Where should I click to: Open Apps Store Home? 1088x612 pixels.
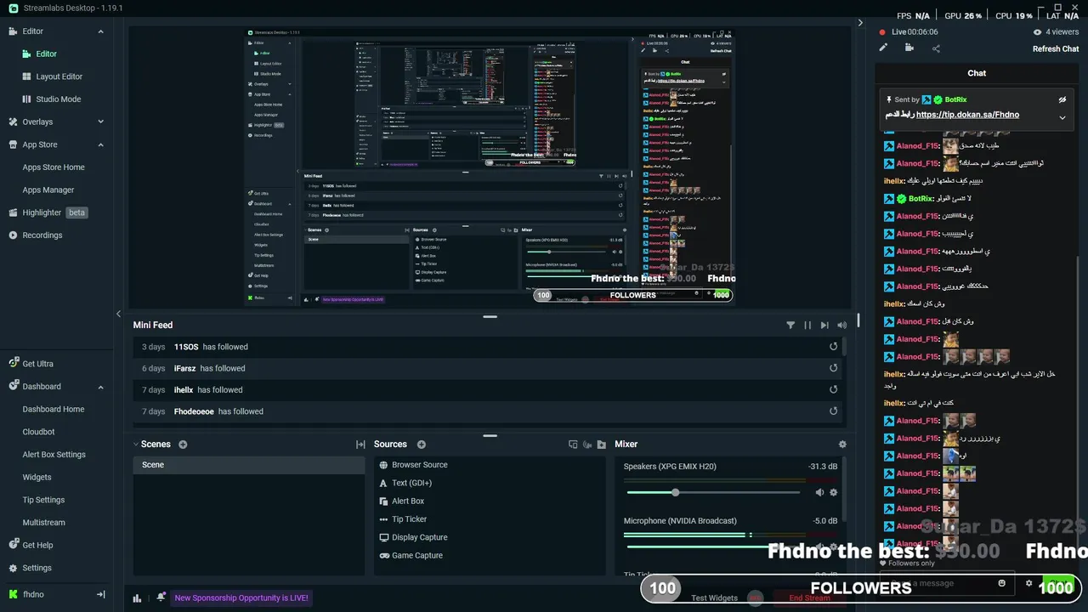pyautogui.click(x=54, y=167)
